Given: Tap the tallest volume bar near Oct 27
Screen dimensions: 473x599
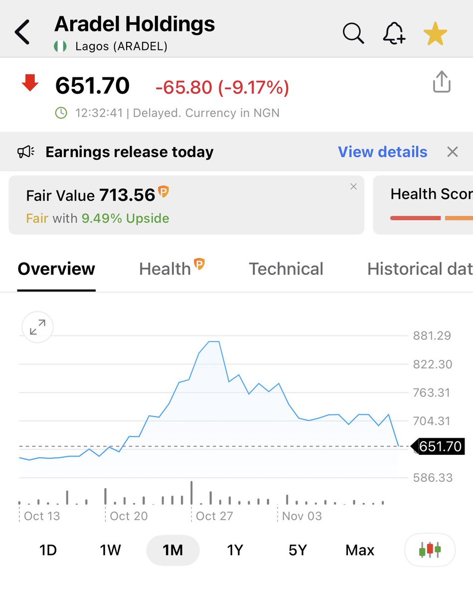Looking at the screenshot, I should pos(191,493).
